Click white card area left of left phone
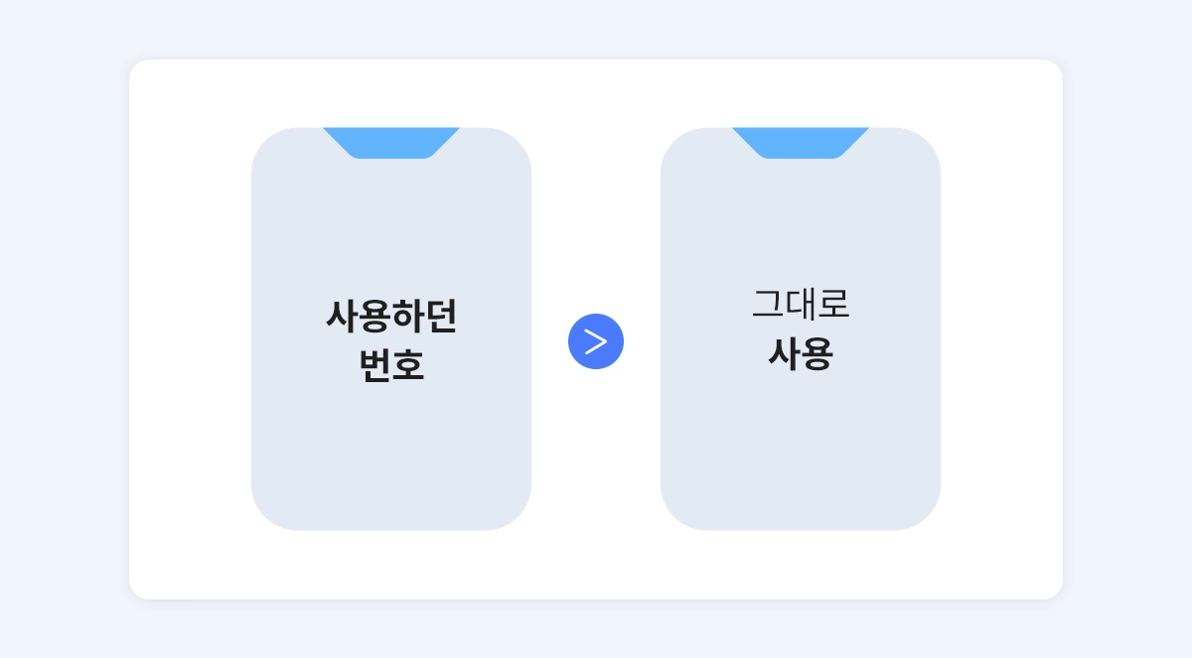1192x658 pixels. 189,328
